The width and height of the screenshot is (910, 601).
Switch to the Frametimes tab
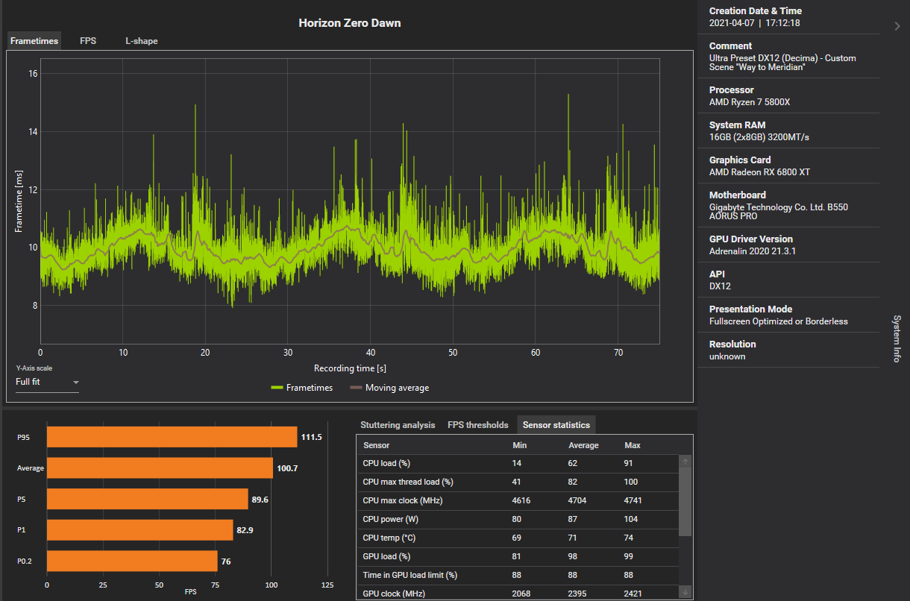click(x=34, y=41)
